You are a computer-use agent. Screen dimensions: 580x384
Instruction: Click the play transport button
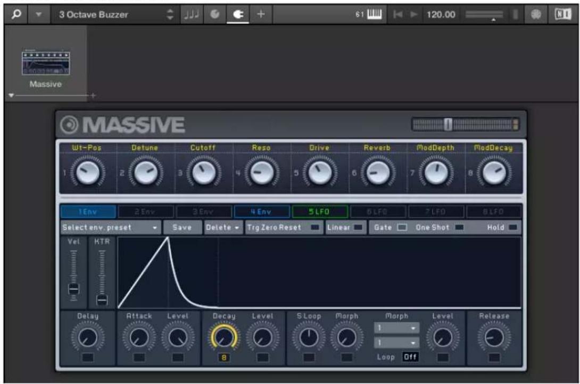pyautogui.click(x=414, y=14)
